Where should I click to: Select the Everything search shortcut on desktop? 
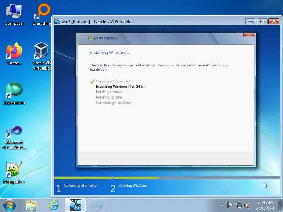[42, 15]
